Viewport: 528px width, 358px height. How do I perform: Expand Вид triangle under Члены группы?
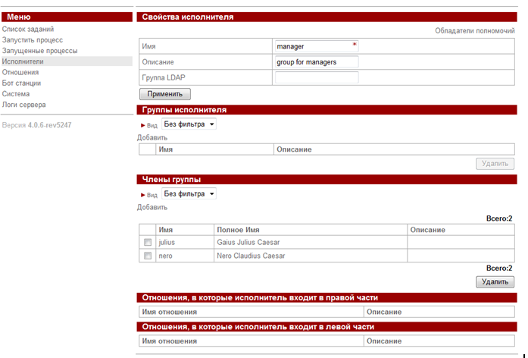coord(142,195)
